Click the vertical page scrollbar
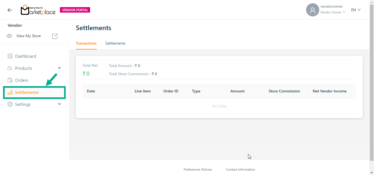The height and width of the screenshot is (175, 374). pyautogui.click(x=372, y=82)
